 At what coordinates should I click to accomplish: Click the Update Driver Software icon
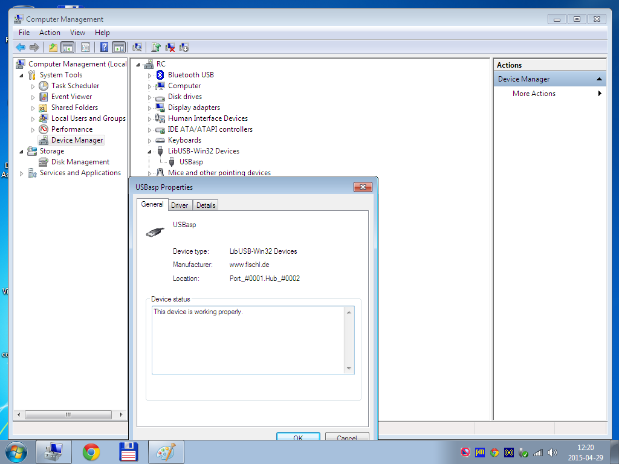(x=156, y=47)
